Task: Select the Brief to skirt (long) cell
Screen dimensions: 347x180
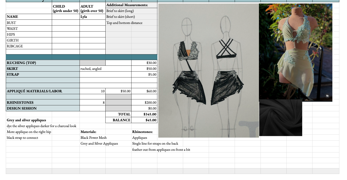Action: click(x=131, y=11)
